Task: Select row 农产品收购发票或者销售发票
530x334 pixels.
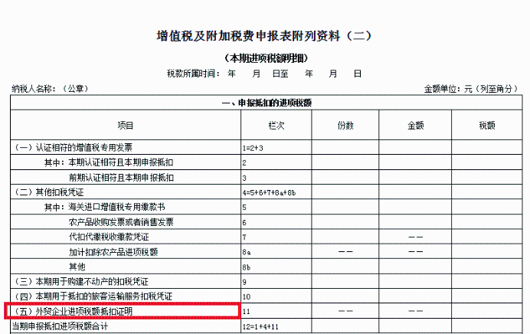Action: click(267, 221)
